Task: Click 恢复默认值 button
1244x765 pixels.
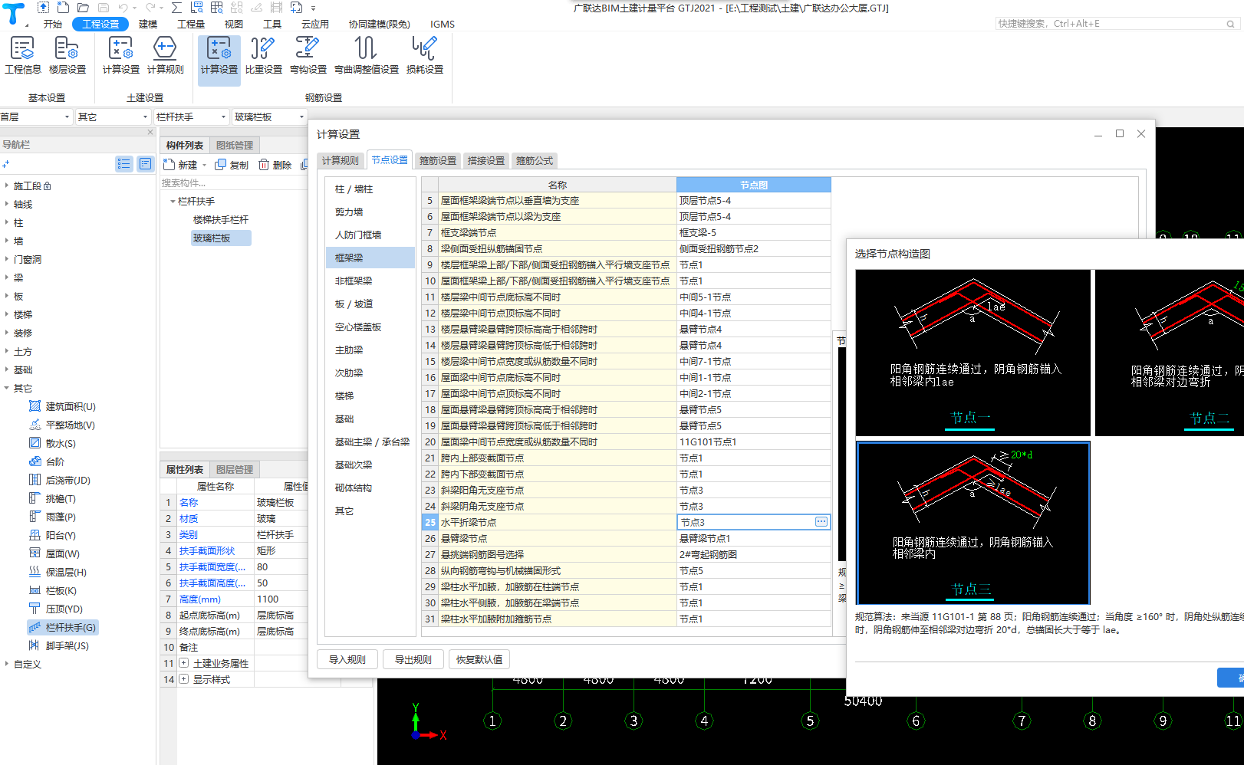Action: [479, 659]
